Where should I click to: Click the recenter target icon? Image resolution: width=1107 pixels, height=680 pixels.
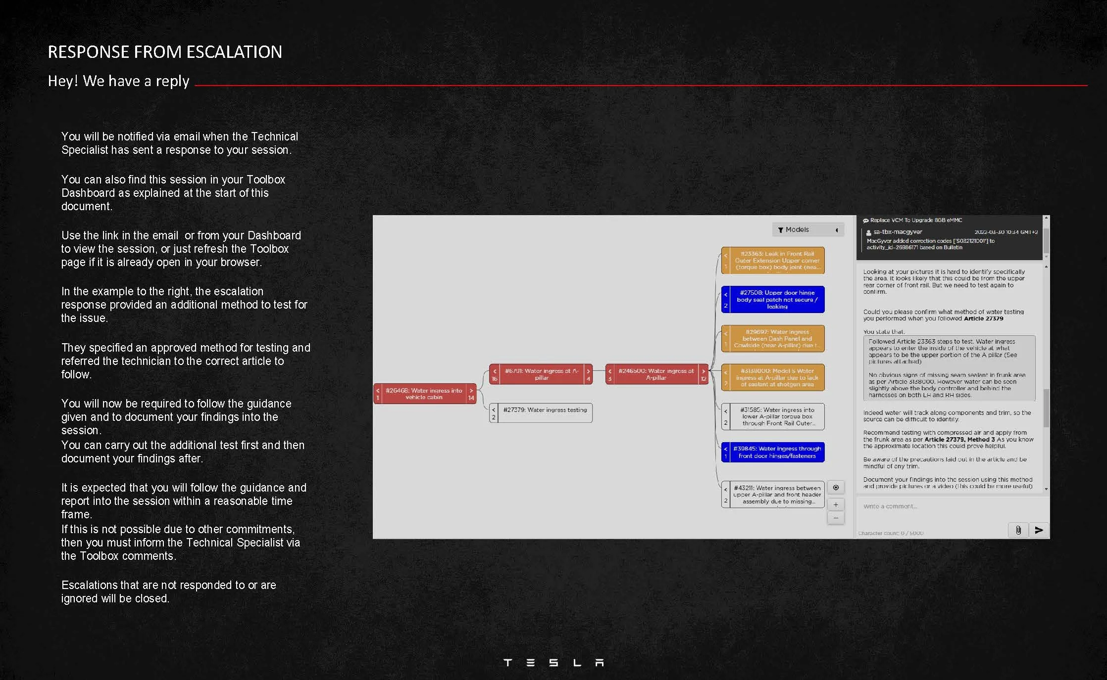pyautogui.click(x=836, y=488)
